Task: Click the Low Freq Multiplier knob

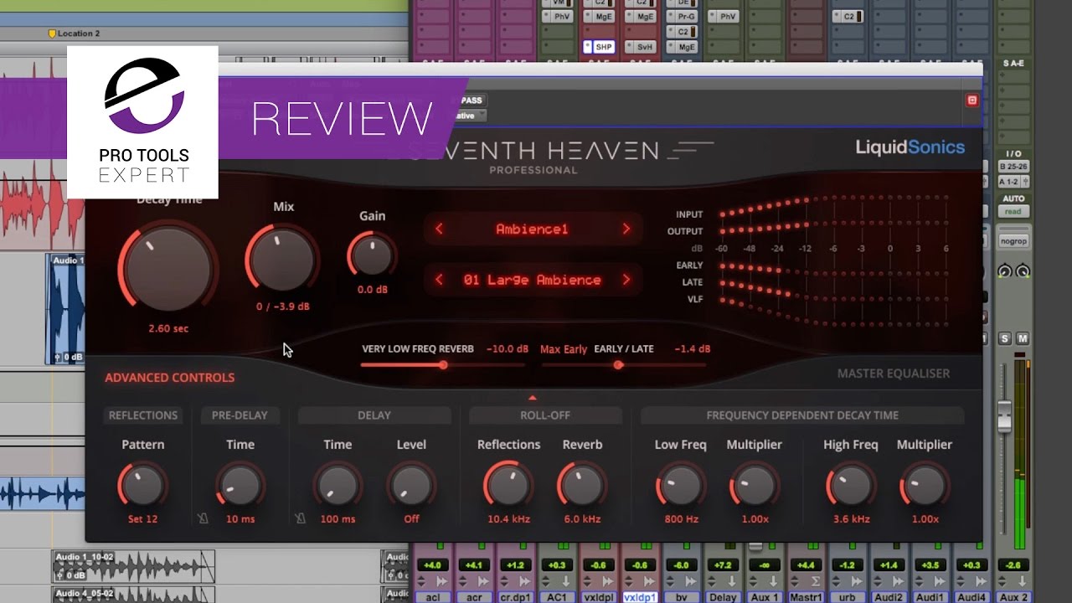Action: coord(754,485)
